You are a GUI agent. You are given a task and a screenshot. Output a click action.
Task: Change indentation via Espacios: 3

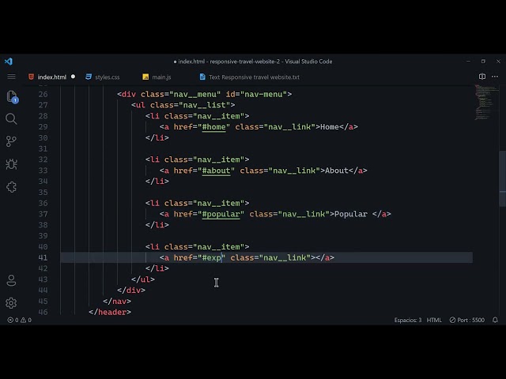click(408, 320)
